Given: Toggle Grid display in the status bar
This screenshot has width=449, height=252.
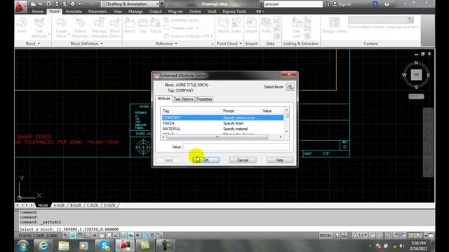Looking at the screenshot, I should click(x=80, y=235).
